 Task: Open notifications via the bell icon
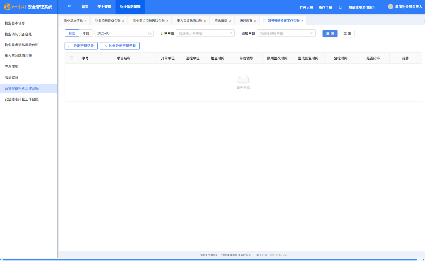pos(340,7)
